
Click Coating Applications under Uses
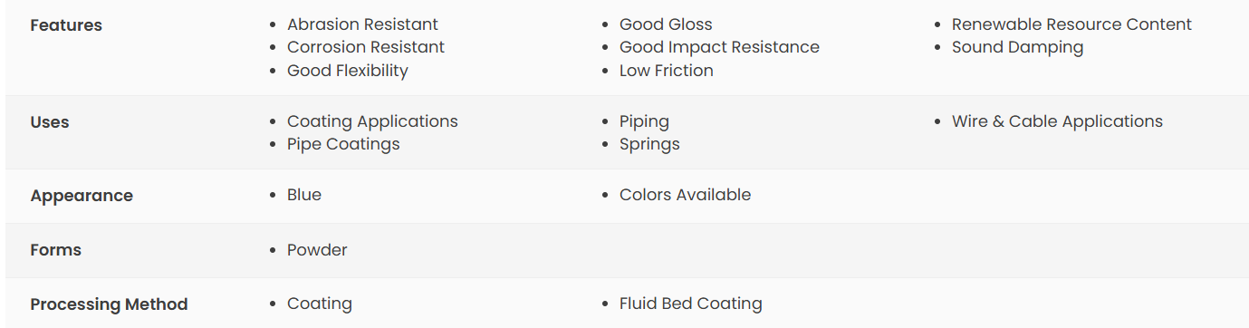pyautogui.click(x=372, y=121)
